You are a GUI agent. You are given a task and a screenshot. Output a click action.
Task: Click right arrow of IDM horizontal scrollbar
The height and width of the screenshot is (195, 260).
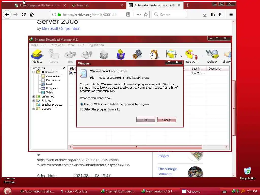227,147
